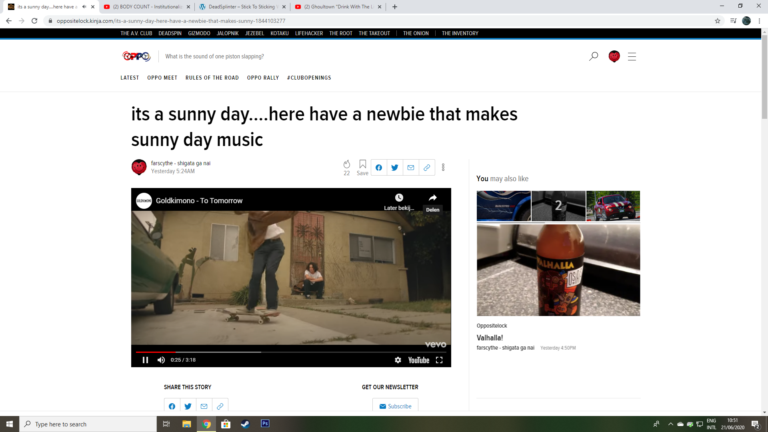Open the red car thumbnail in You may also like
The image size is (768, 432).
613,206
